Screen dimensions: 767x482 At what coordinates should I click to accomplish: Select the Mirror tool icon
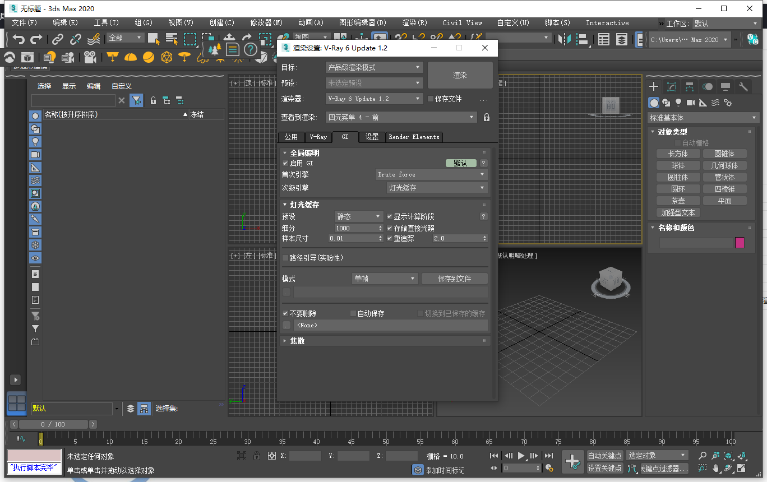pos(564,39)
